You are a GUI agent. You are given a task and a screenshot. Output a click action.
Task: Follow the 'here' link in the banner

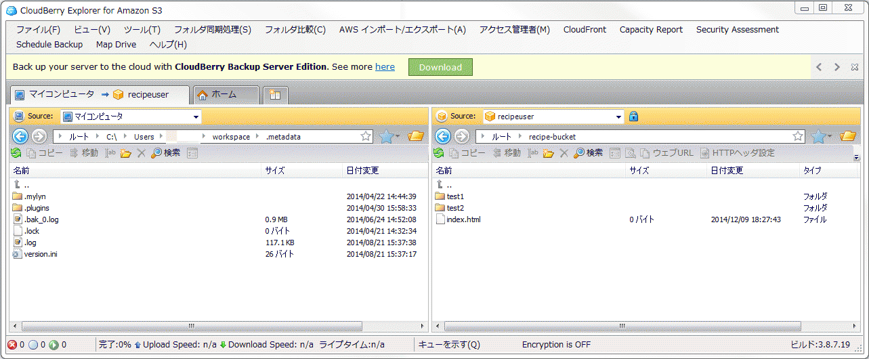click(x=385, y=67)
